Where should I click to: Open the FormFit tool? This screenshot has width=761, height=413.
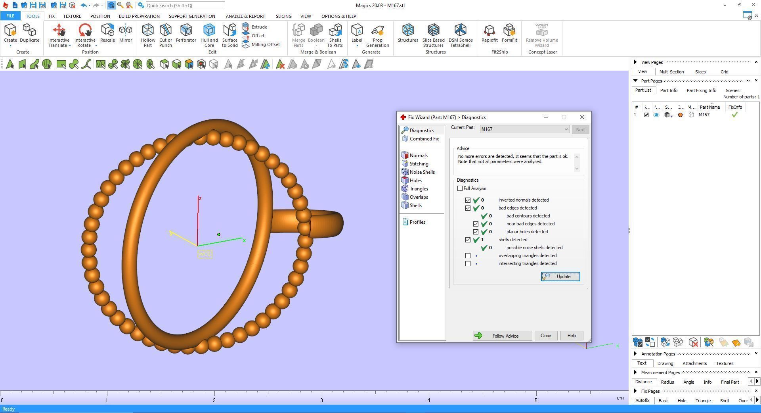tap(509, 33)
